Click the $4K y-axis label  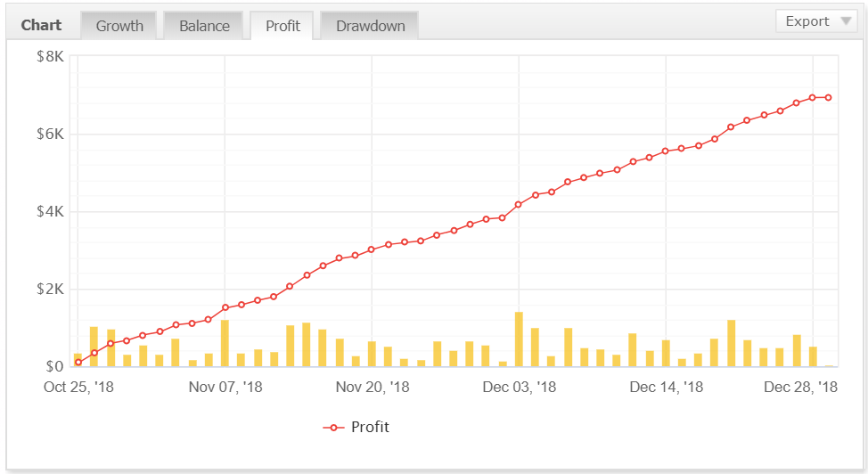[49, 212]
